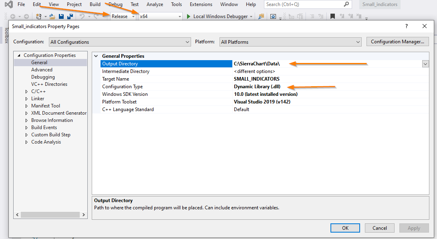Expand the C/C++ tree node

(x=26, y=91)
